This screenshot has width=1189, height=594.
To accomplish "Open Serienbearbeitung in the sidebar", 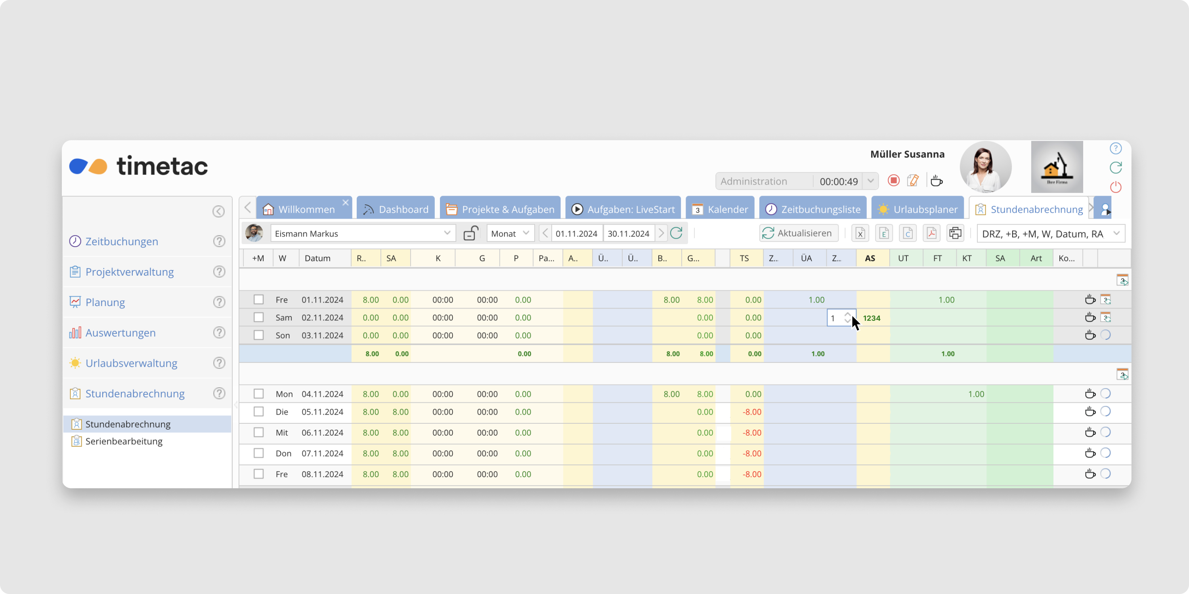I will (124, 442).
